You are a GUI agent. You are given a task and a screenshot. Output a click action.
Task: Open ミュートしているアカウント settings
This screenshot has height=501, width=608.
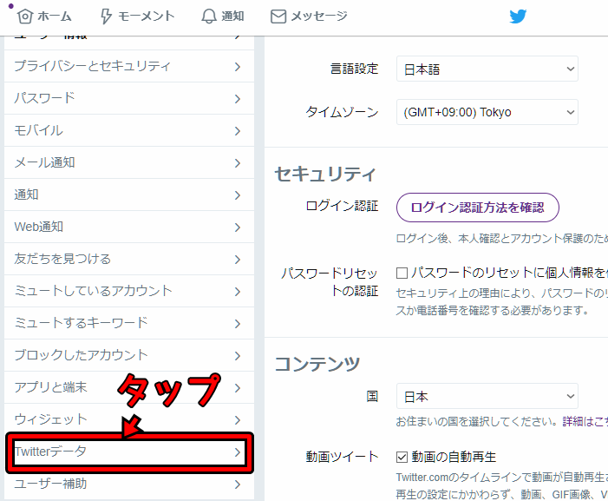click(x=129, y=291)
